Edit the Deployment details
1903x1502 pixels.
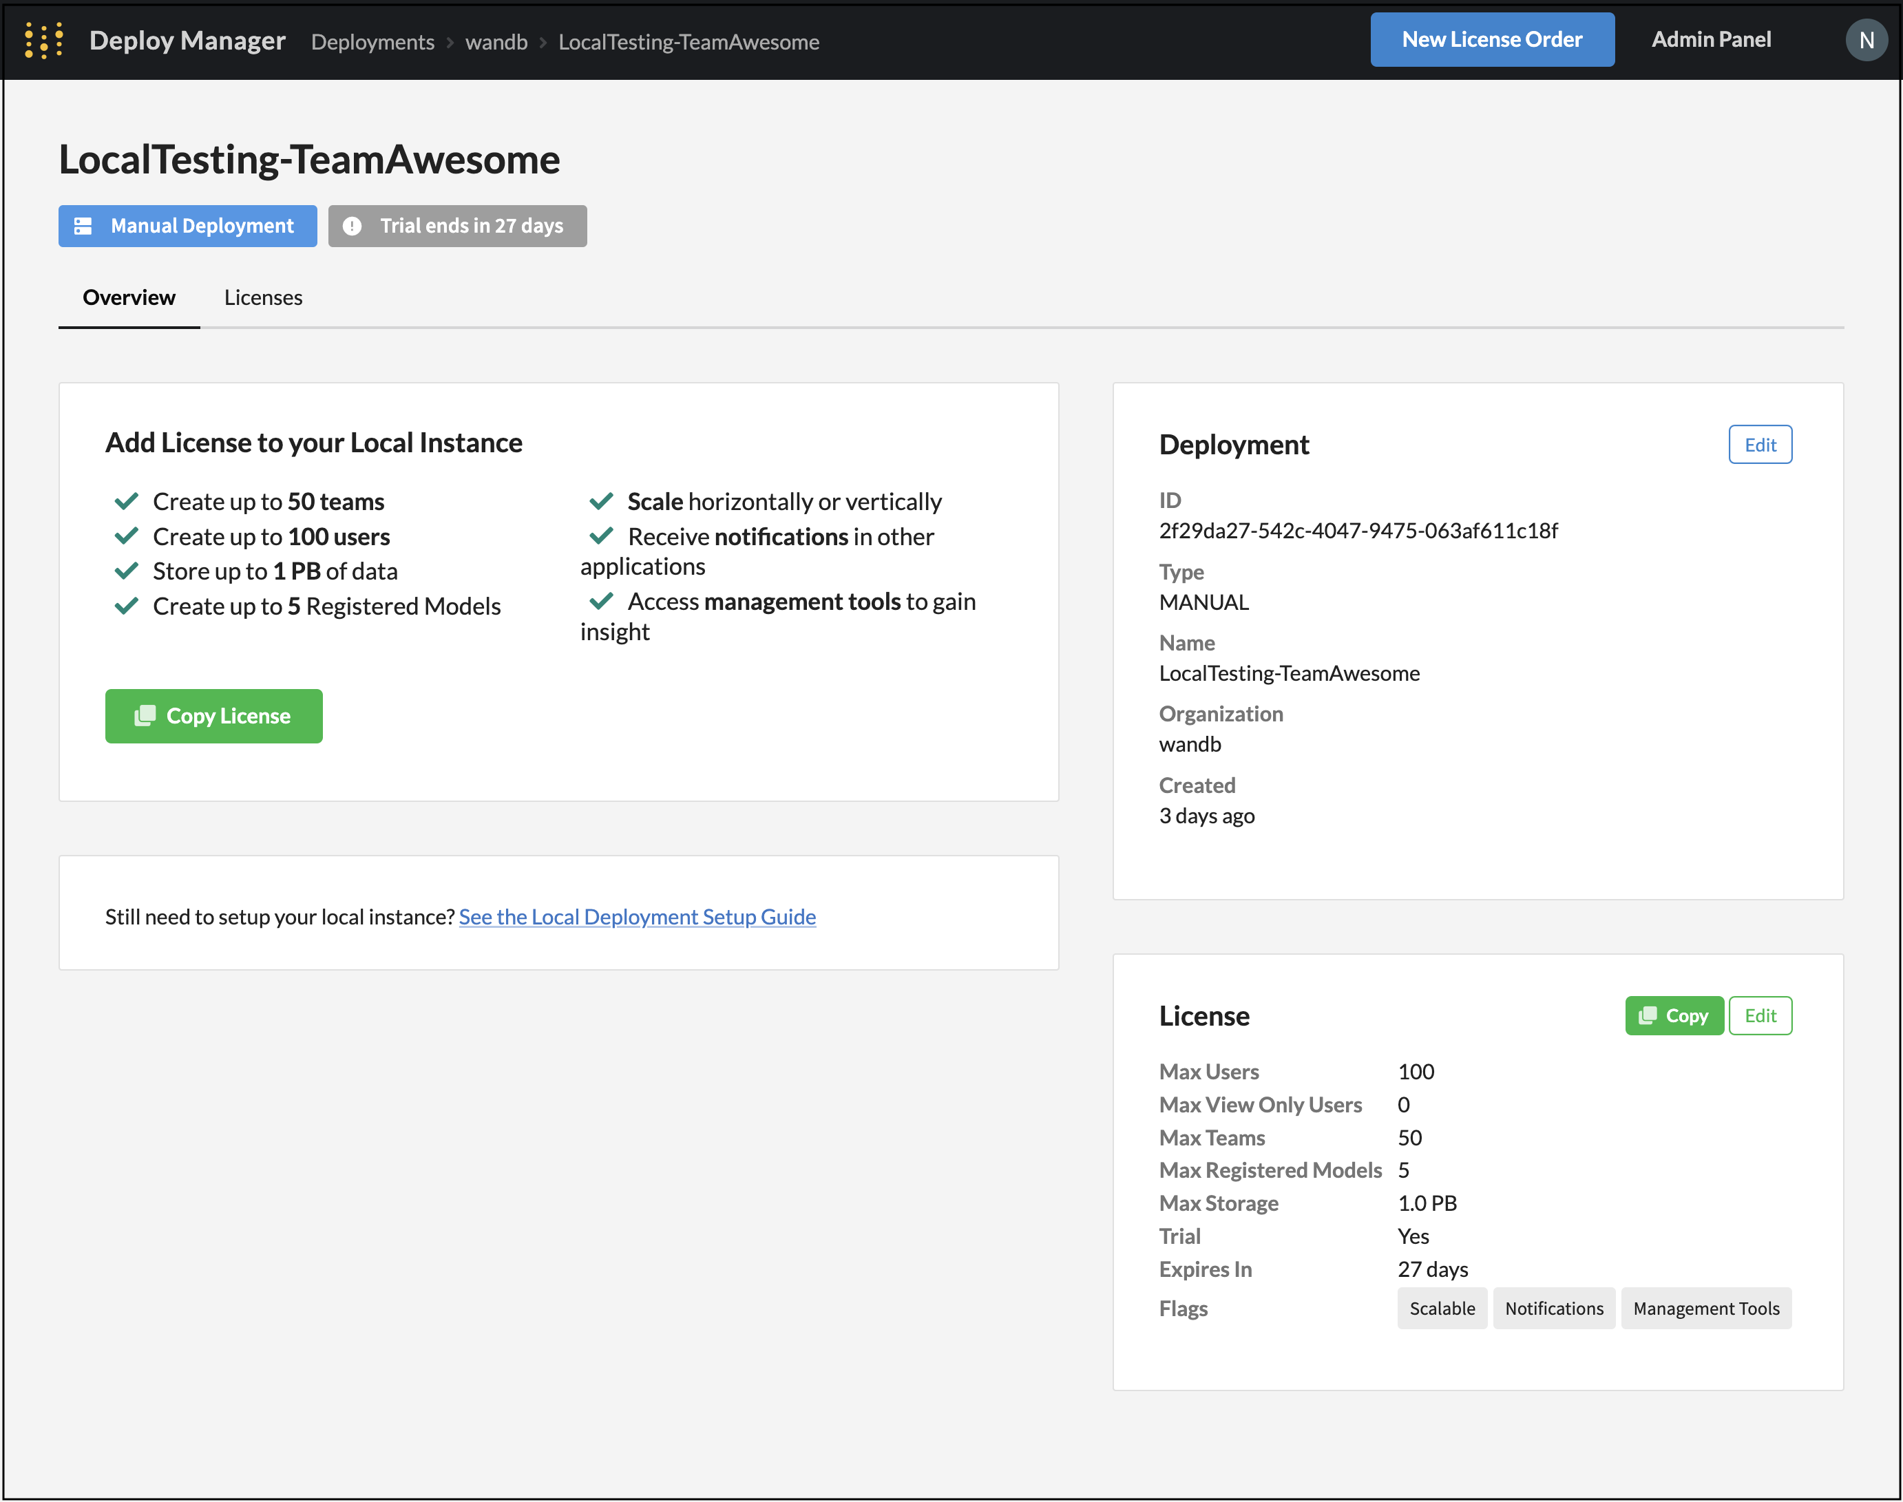(x=1760, y=445)
